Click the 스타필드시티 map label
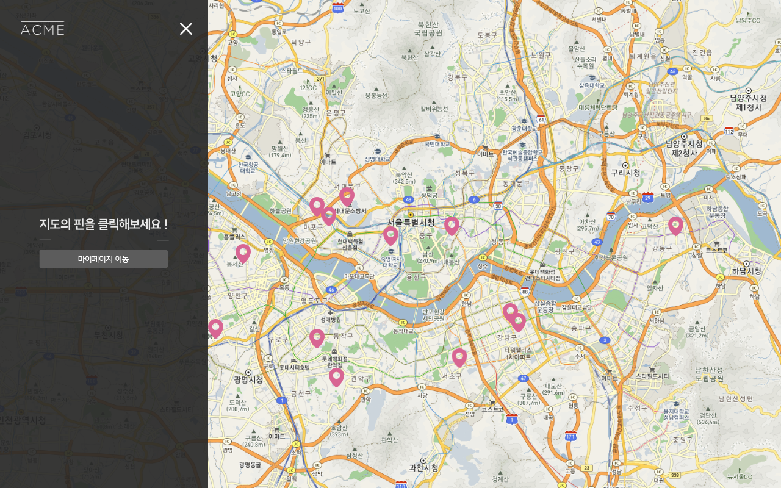 click(652, 376)
